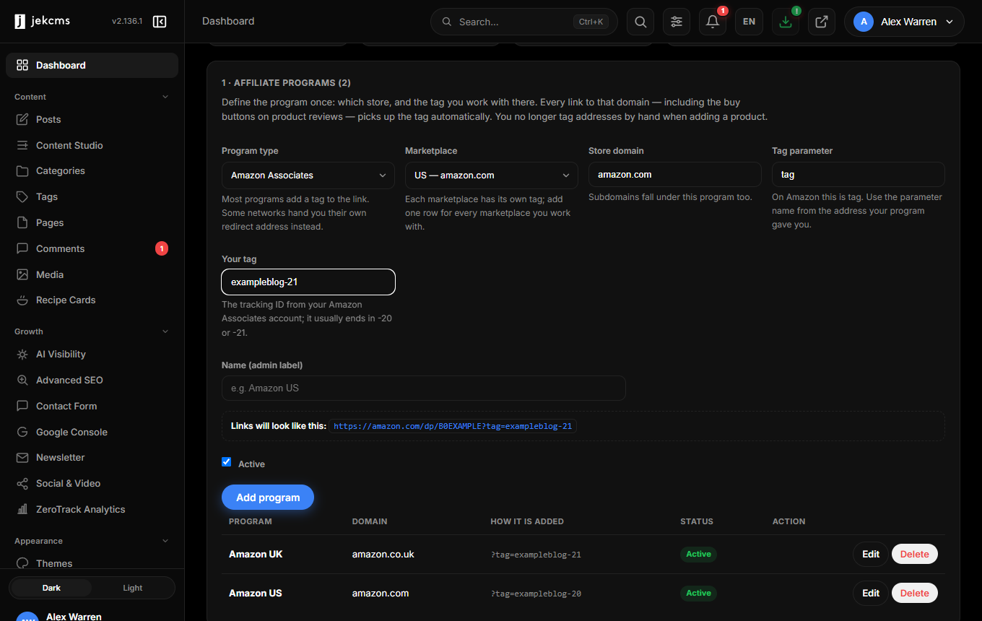Collapse the Content sidebar section
The height and width of the screenshot is (621, 982).
[x=165, y=97]
